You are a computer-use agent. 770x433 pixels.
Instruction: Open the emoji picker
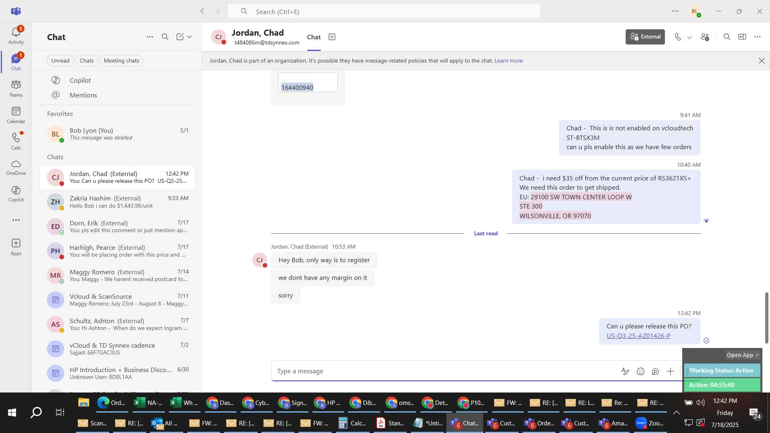pyautogui.click(x=640, y=371)
